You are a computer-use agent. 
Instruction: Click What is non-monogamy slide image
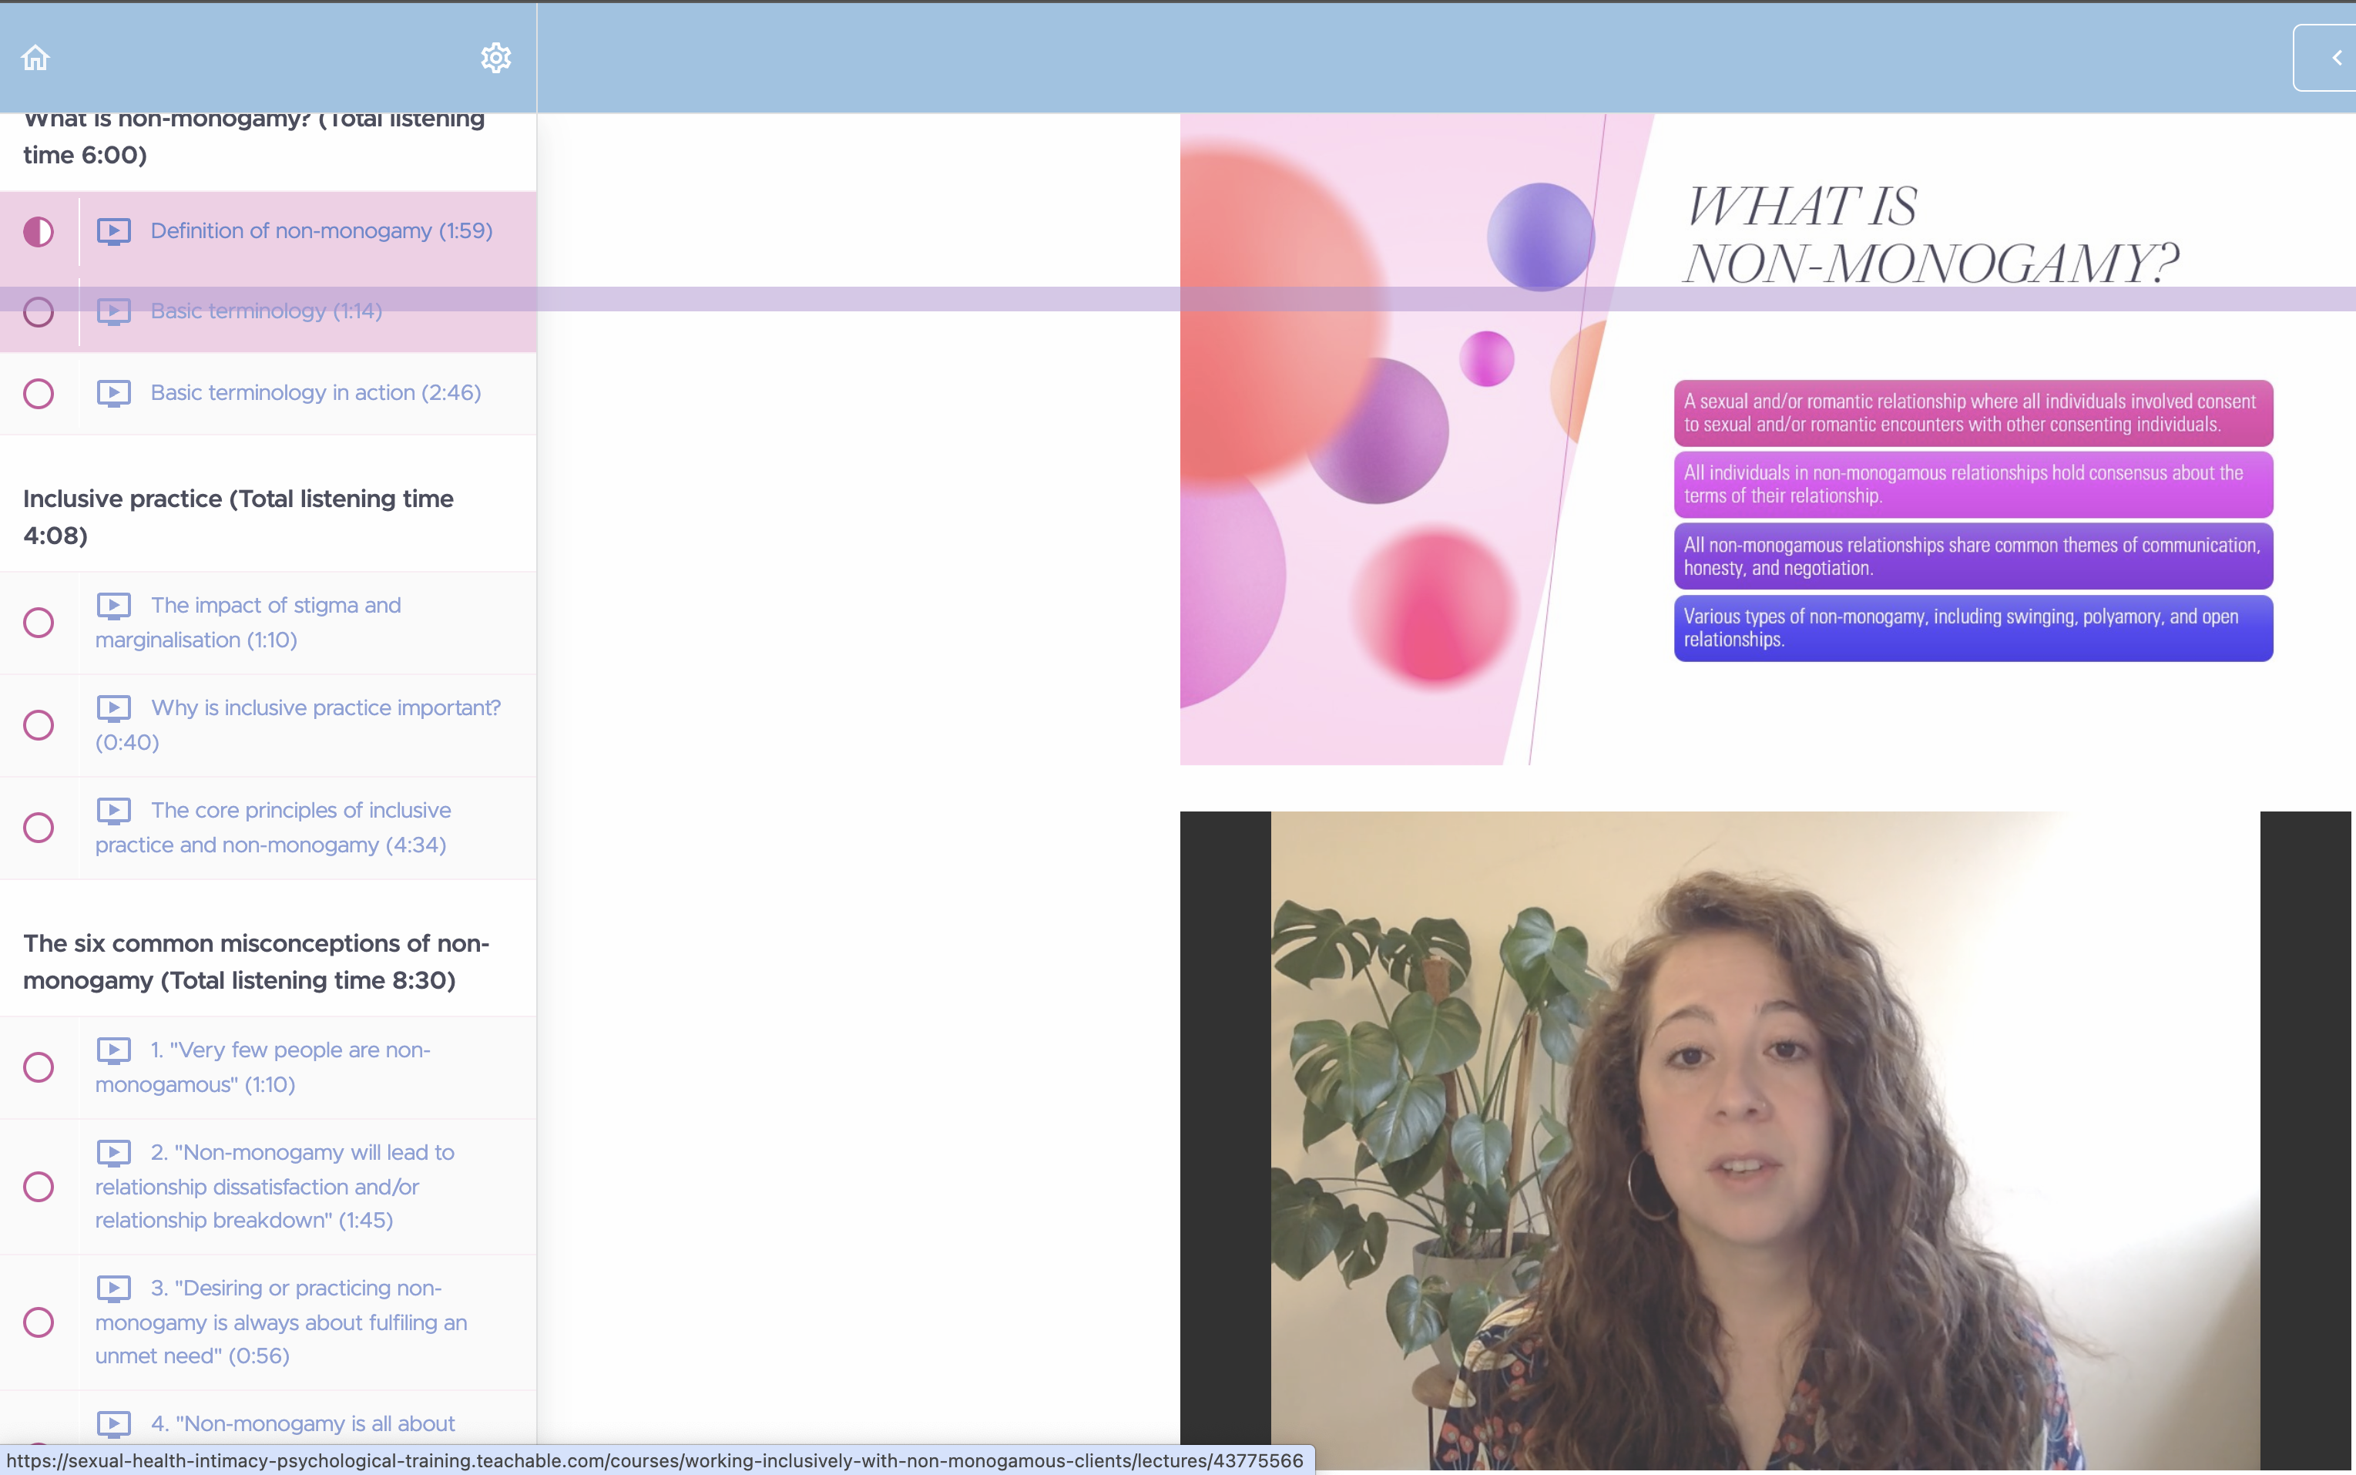1766,439
